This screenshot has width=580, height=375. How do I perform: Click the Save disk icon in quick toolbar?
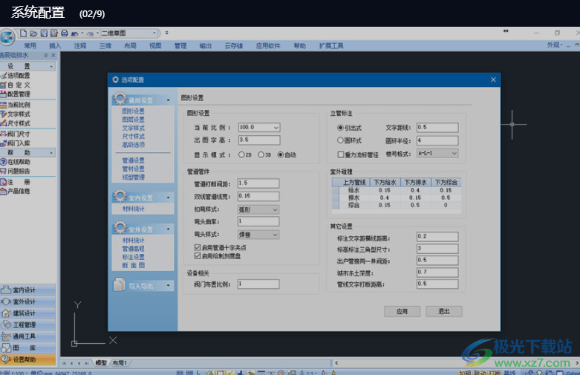click(x=44, y=33)
